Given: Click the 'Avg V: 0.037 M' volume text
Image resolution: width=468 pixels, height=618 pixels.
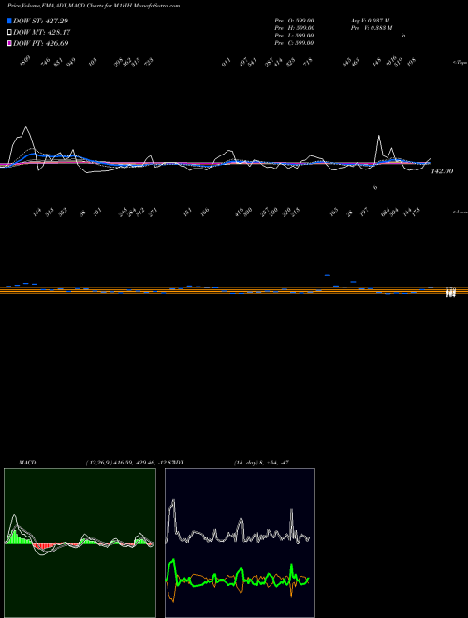Looking at the screenshot, I should (371, 21).
